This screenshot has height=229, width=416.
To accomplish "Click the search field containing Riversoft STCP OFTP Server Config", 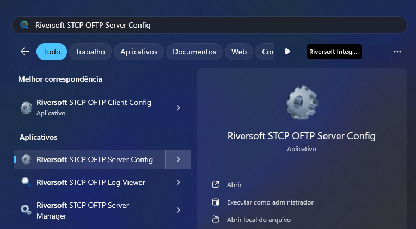I will (x=209, y=25).
